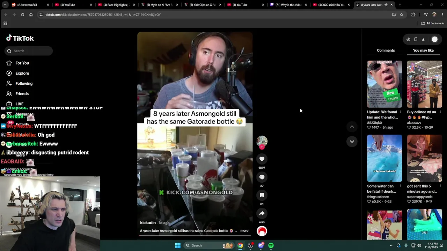Open the spinning sound disc icon
The image size is (447, 251).
point(262,231)
